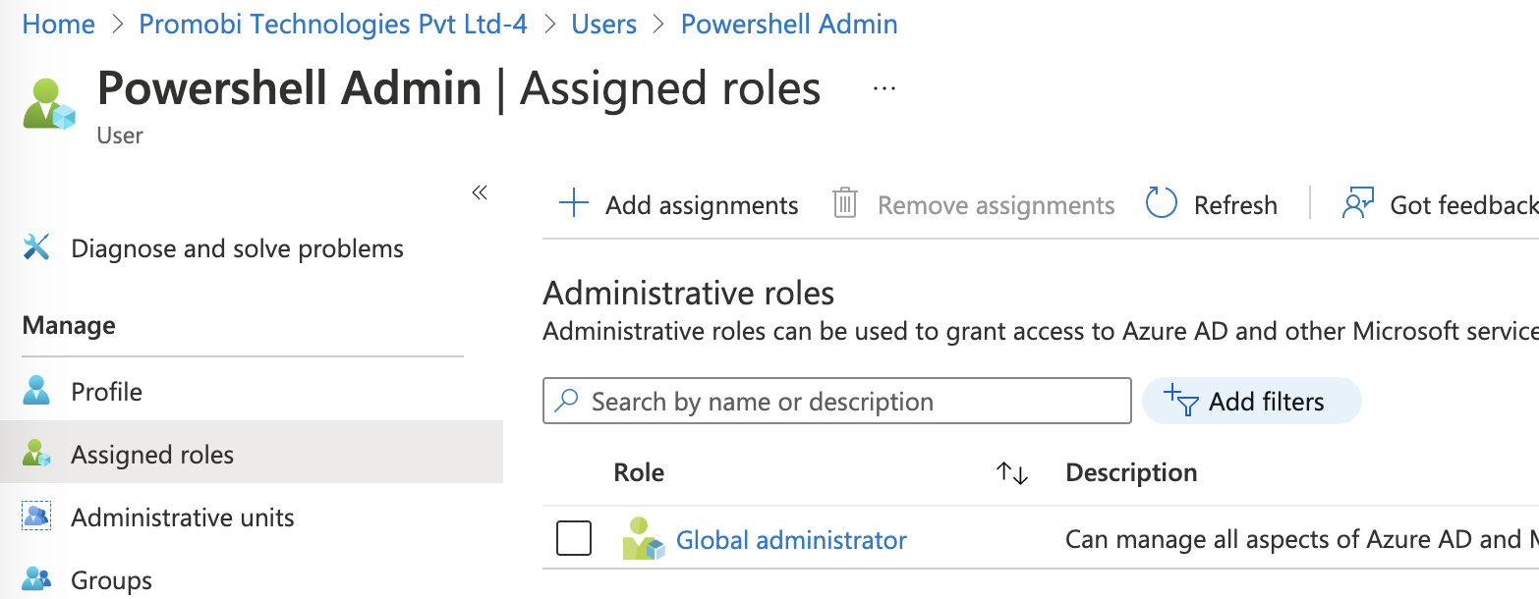
Task: Click the Global administrator role icon
Action: (x=644, y=538)
